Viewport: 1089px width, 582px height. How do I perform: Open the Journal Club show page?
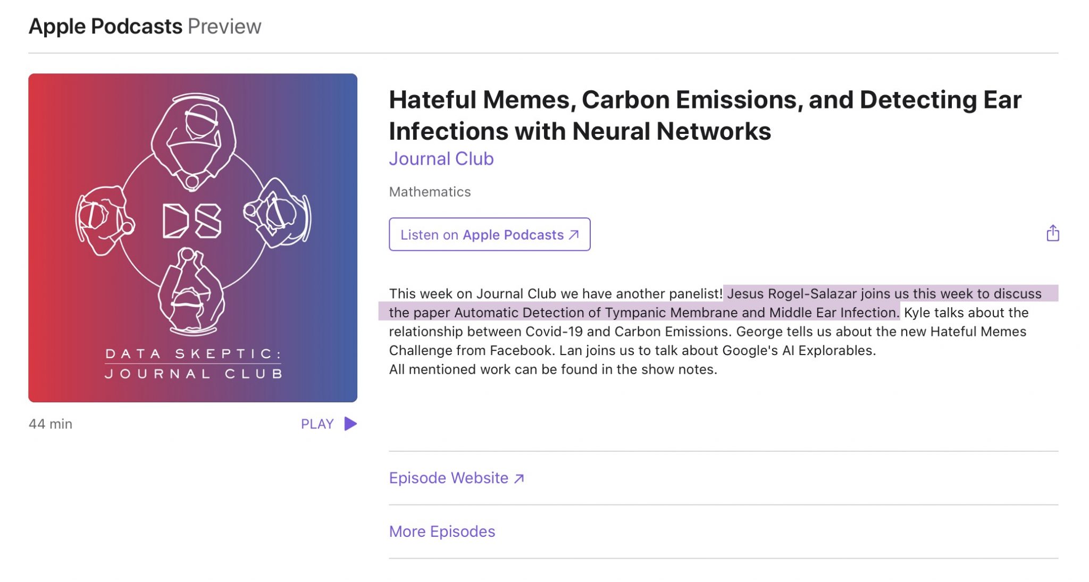[x=441, y=158]
